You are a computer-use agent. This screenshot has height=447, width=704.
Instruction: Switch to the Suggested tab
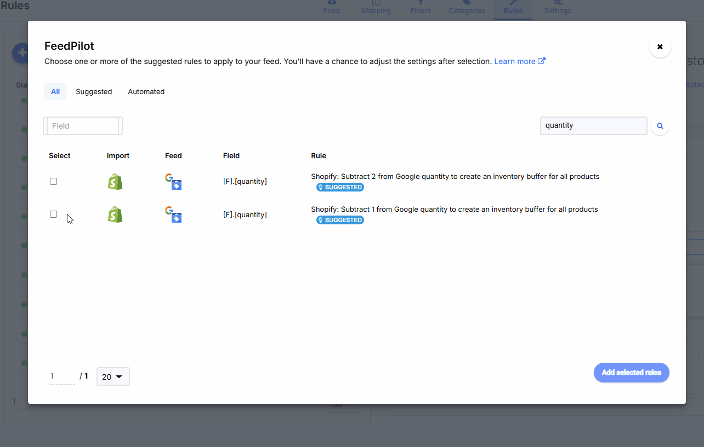pyautogui.click(x=94, y=92)
